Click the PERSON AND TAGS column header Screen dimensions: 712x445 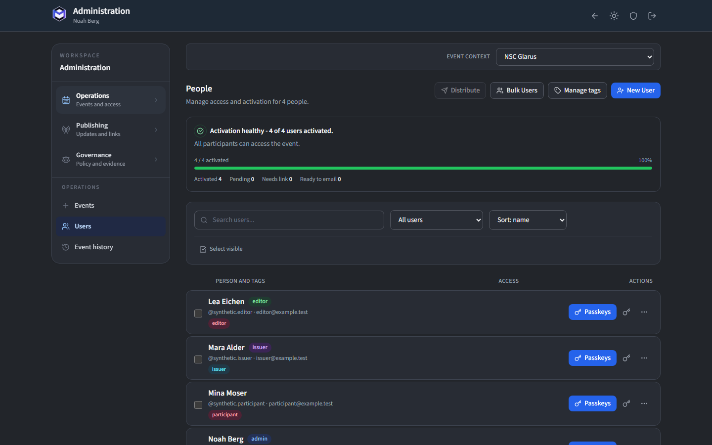coord(240,281)
